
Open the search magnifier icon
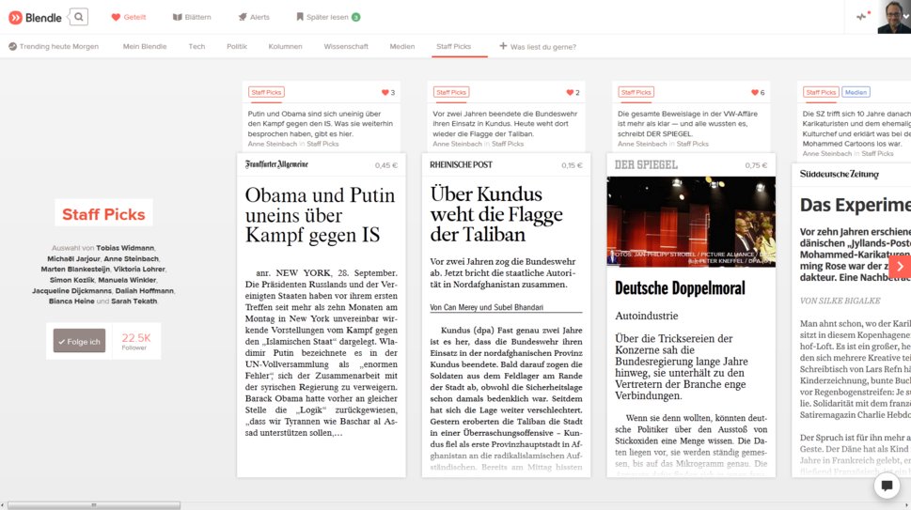78,17
